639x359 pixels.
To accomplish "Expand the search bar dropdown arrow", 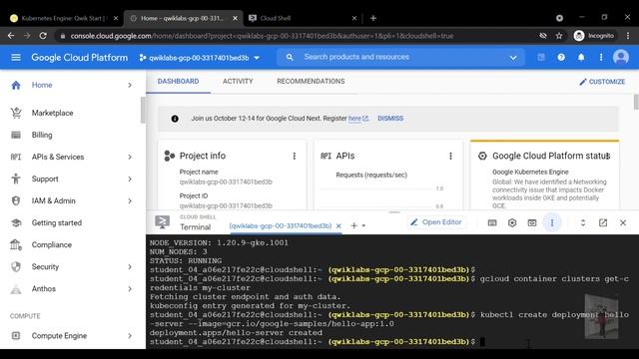I will pos(513,58).
